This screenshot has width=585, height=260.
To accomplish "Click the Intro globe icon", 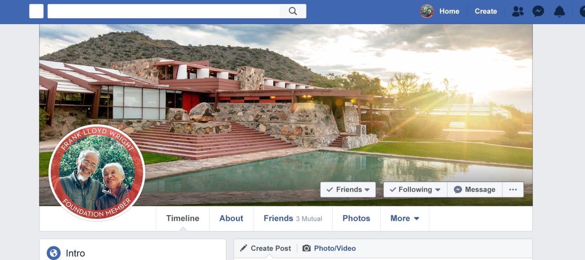I will point(54,253).
